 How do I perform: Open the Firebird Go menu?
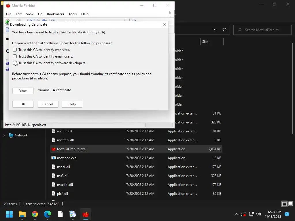(x=40, y=14)
